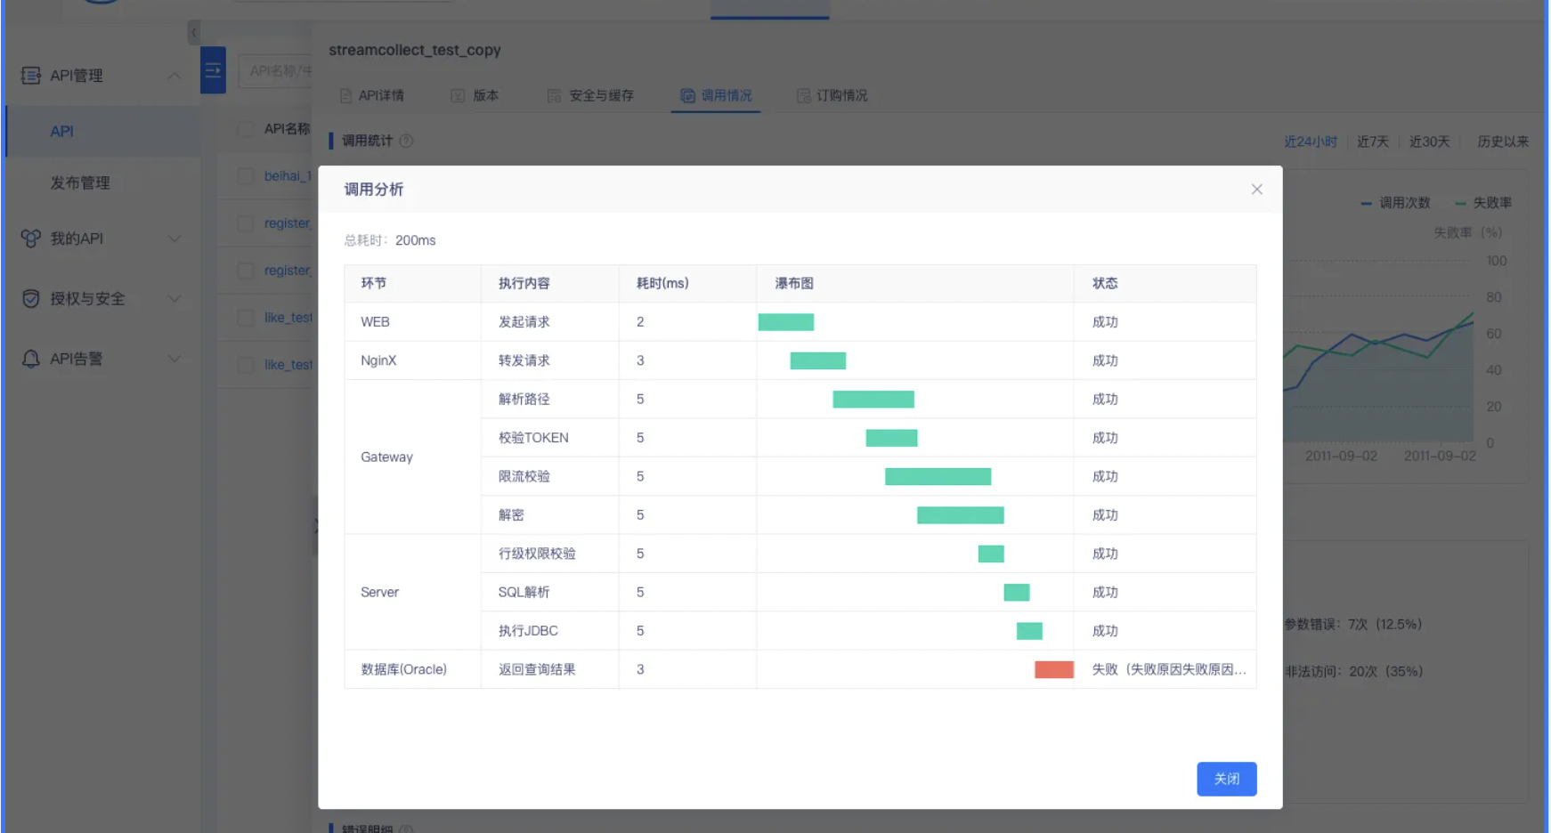Check the second like_test row checkbox
1551x833 pixels.
[x=246, y=365]
